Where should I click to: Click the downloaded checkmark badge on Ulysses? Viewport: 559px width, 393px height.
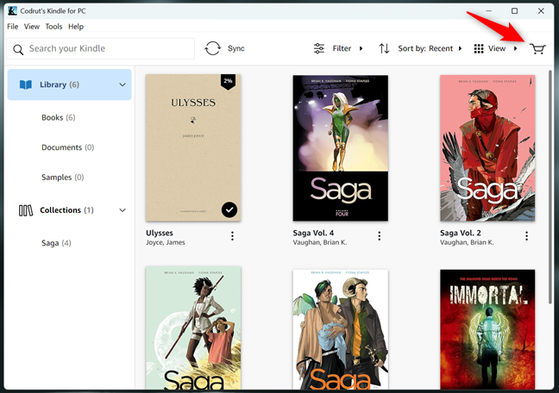pos(229,209)
